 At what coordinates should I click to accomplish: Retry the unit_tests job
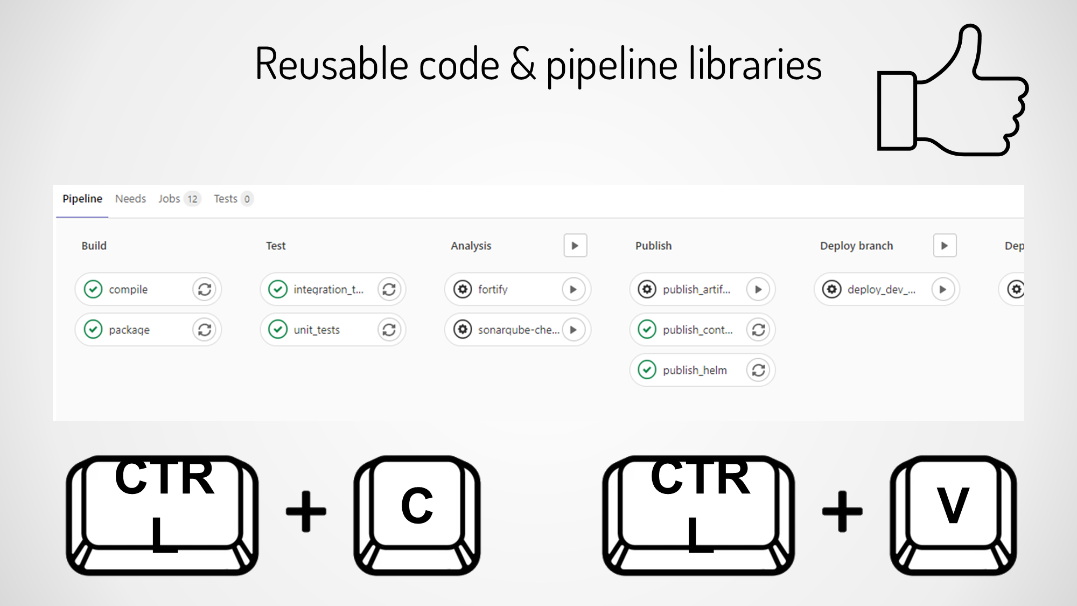(x=389, y=330)
